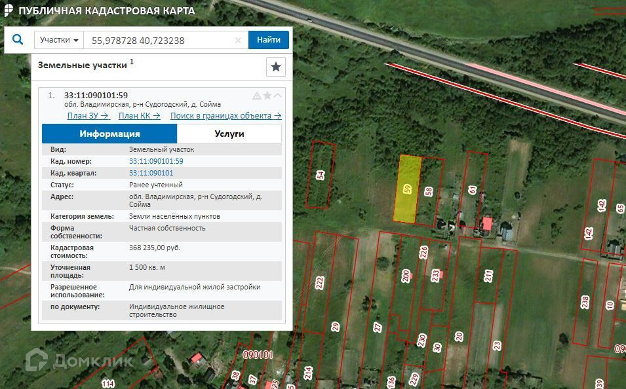Click the quarter label 090101 on map
The width and height of the screenshot is (626, 389).
[x=258, y=355]
